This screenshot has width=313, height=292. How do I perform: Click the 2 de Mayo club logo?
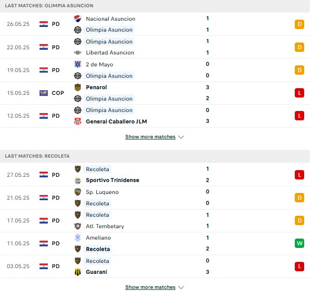pos(77,64)
